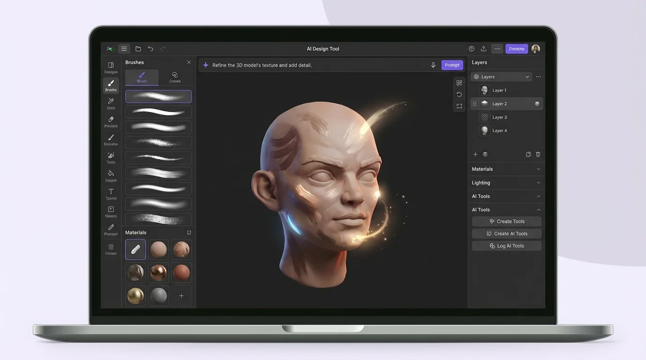Toggle Layer 2 visibility
The width and height of the screenshot is (646, 360).
(537, 103)
